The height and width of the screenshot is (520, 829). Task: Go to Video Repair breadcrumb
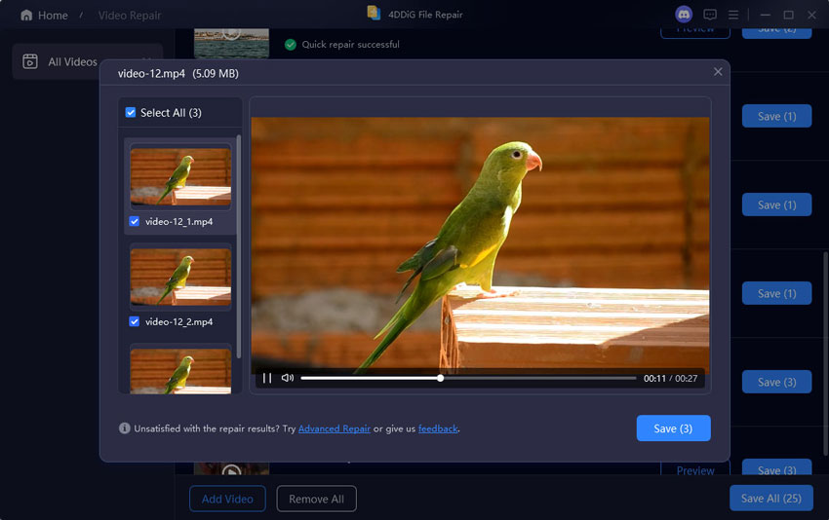coord(130,16)
